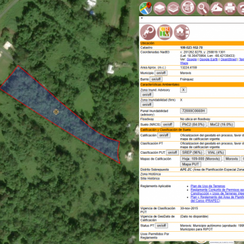Open the CRIM logo icon

point(165,32)
